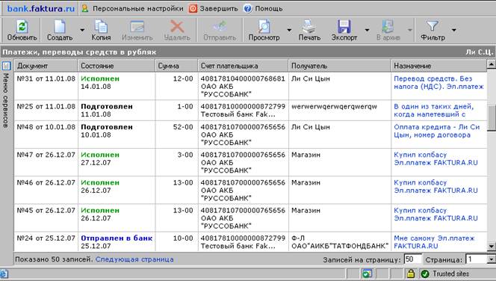Open the Купил колбасу link of №47
This screenshot has width=496, height=281.
[x=420, y=155]
